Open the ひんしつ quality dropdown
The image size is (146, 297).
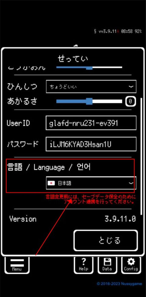pyautogui.click(x=91, y=87)
